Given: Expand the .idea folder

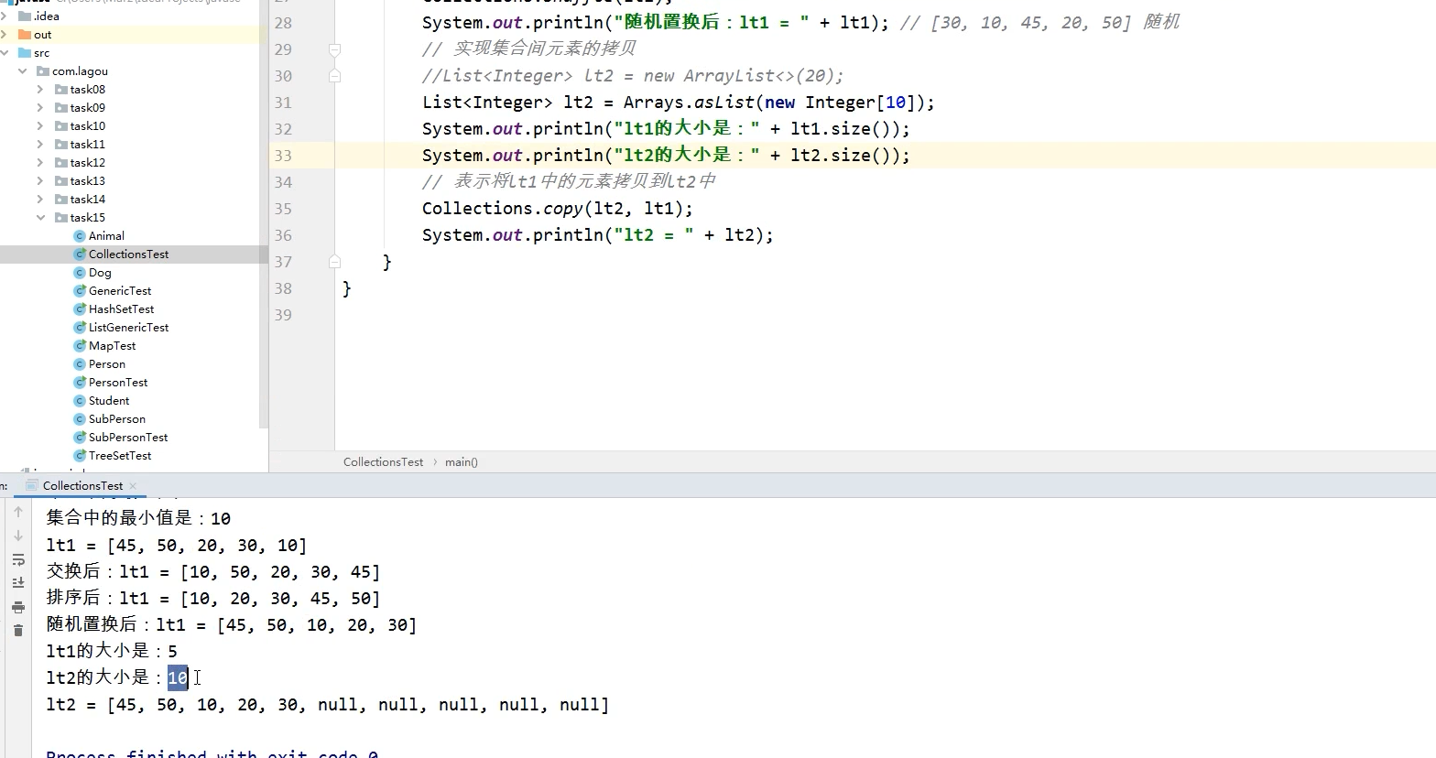Looking at the screenshot, I should (5, 16).
